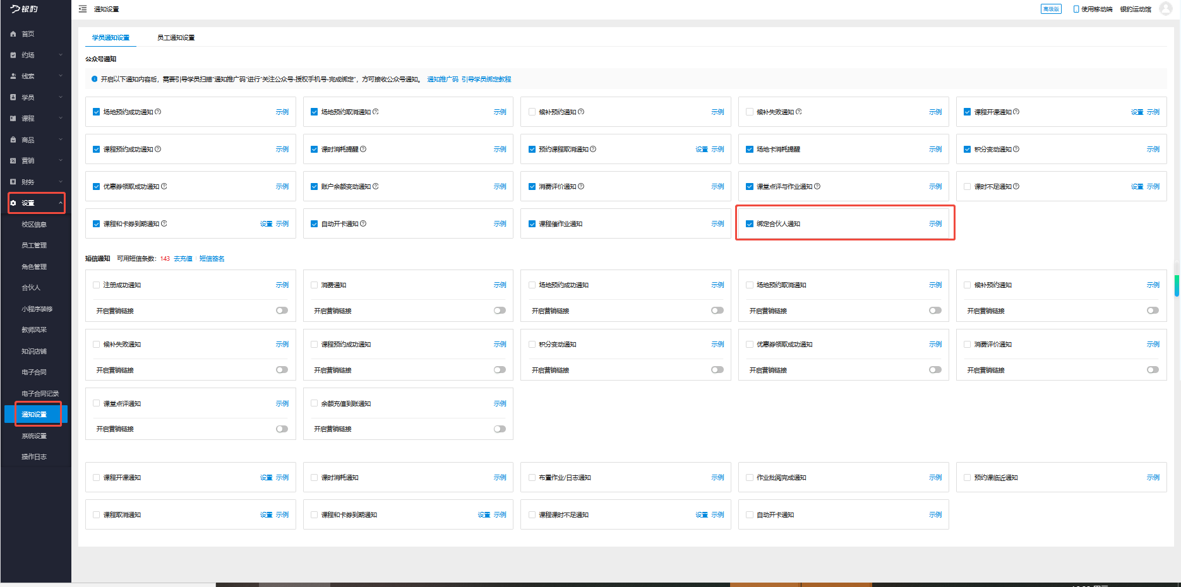The image size is (1181, 587).
Task: Expand the 约场 sidebar menu arrow
Action: point(61,55)
